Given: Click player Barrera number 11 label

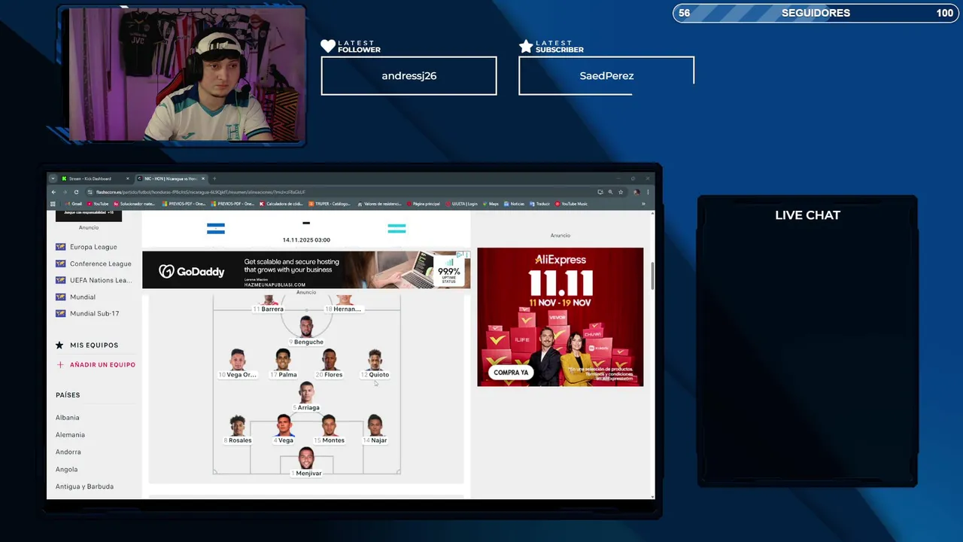Looking at the screenshot, I should coord(269,309).
